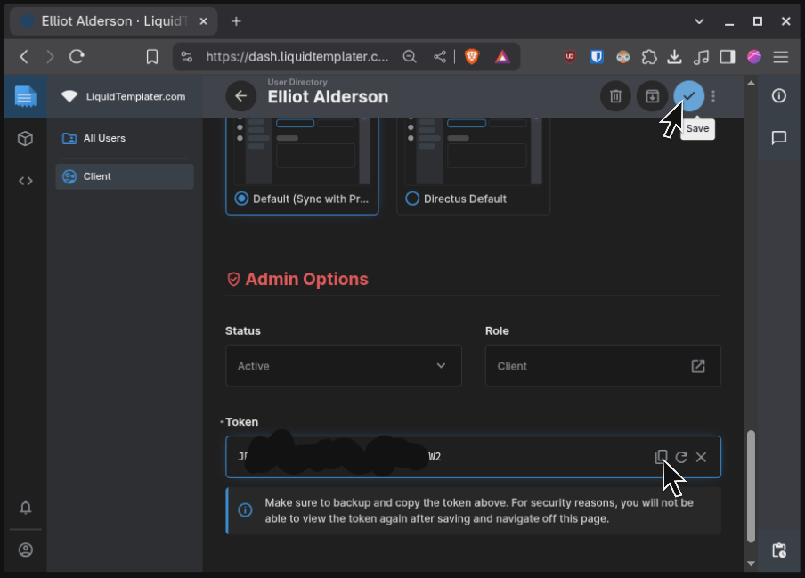Screen dimensions: 805x578
Task: Click the Elliot Alderson browser tab
Action: tap(113, 21)
